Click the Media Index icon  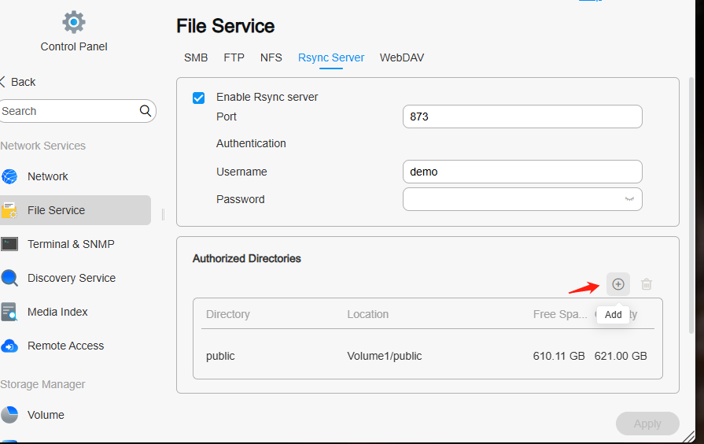tap(9, 312)
